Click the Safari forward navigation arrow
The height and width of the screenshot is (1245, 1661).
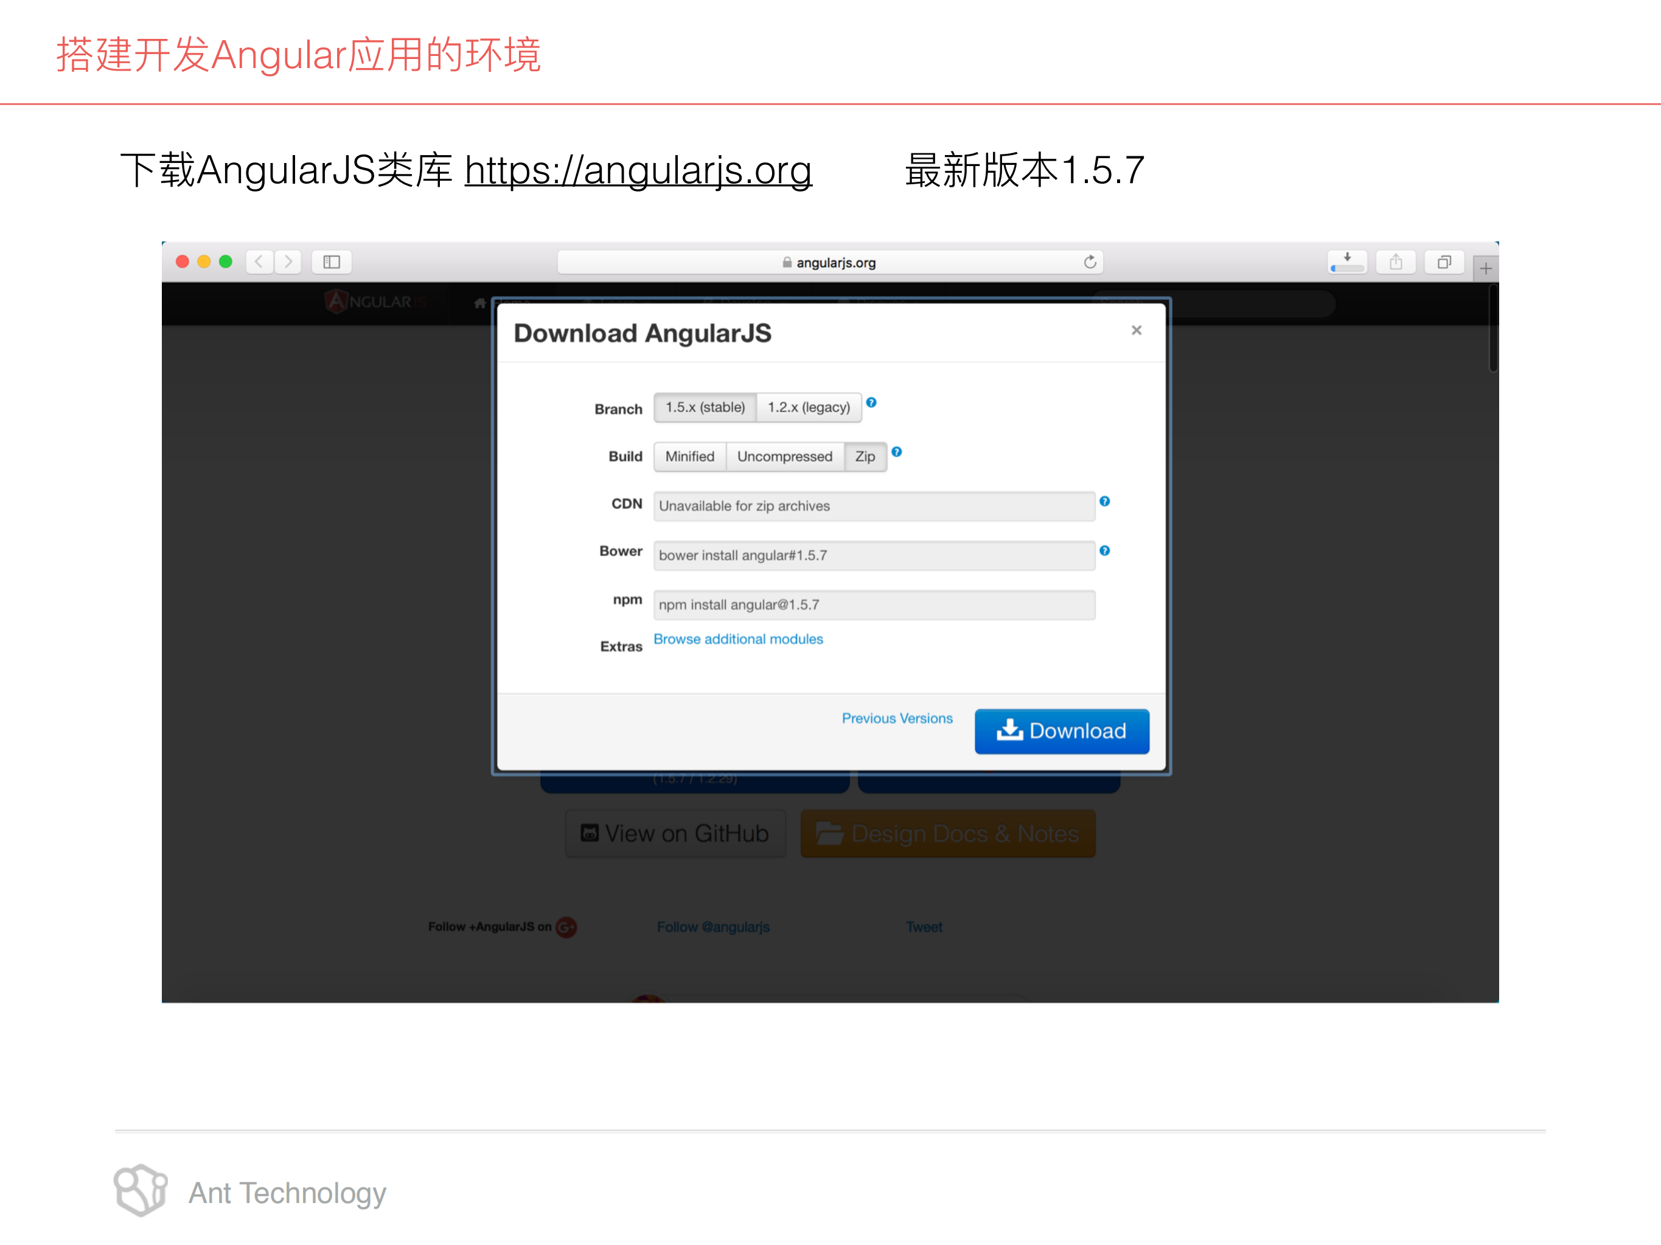[288, 262]
